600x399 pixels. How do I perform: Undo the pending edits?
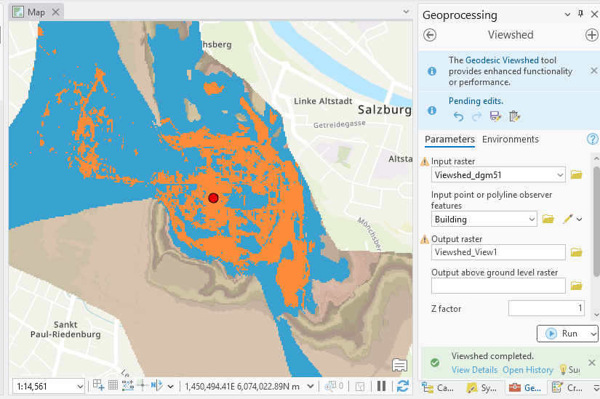click(x=458, y=116)
